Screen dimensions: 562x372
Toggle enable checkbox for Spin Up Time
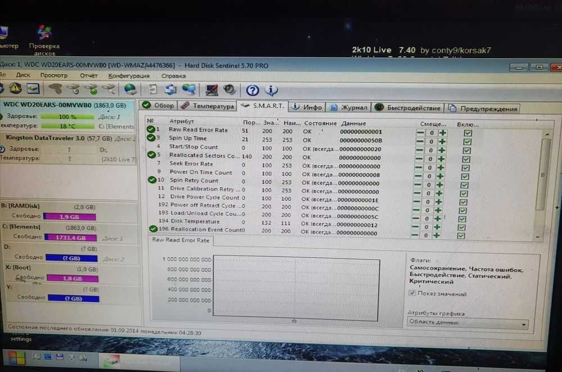(467, 142)
